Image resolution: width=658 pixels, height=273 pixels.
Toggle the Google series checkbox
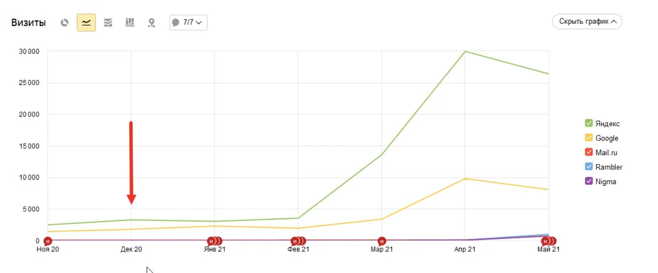pyautogui.click(x=589, y=138)
